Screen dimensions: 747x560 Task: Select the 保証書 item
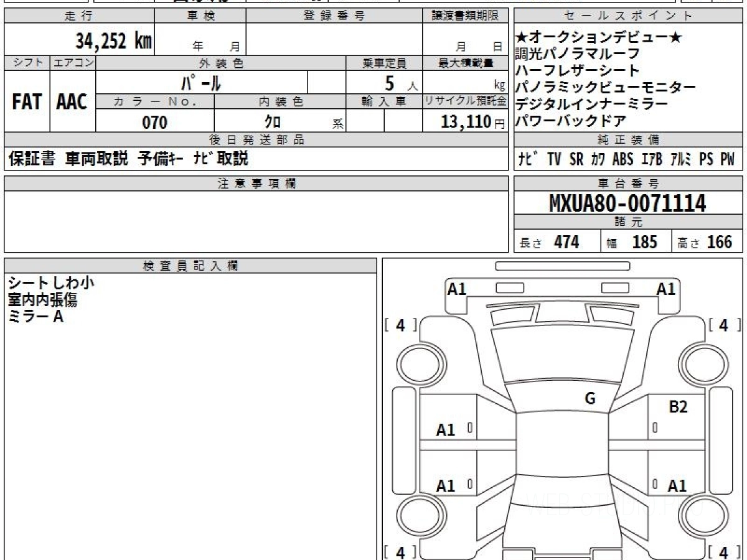point(32,159)
